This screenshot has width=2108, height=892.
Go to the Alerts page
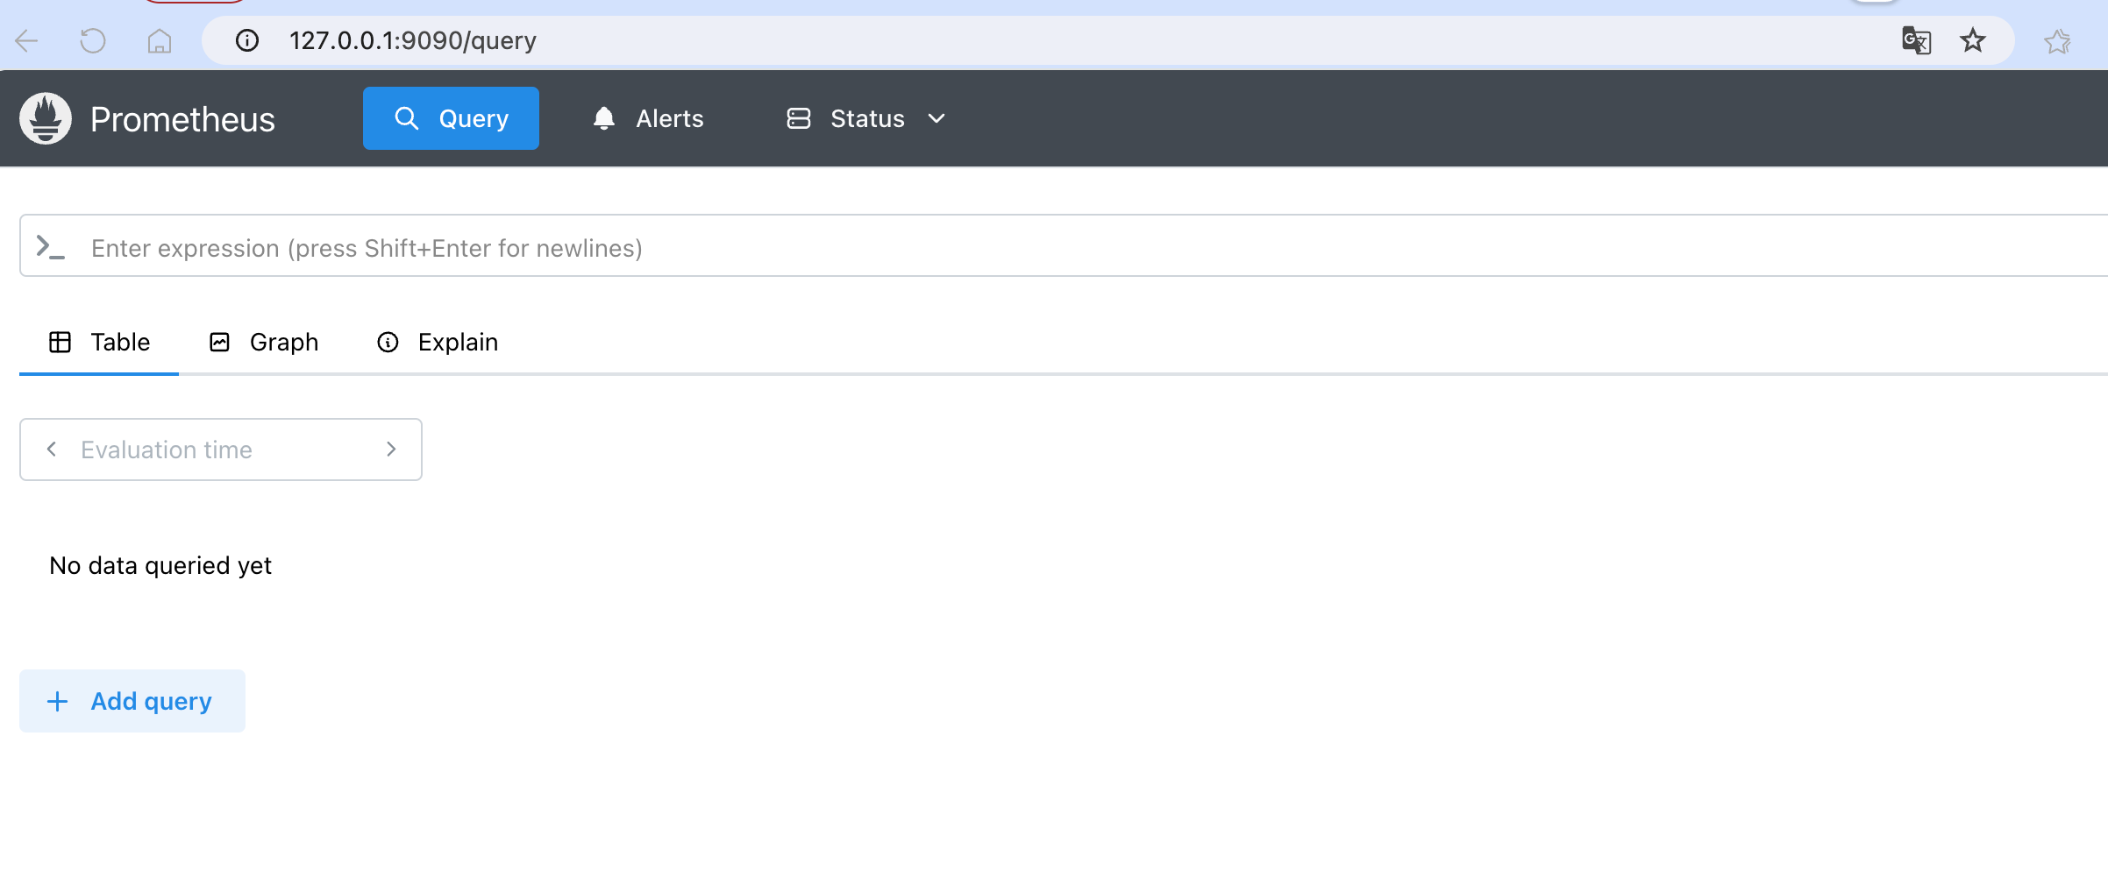tap(648, 118)
